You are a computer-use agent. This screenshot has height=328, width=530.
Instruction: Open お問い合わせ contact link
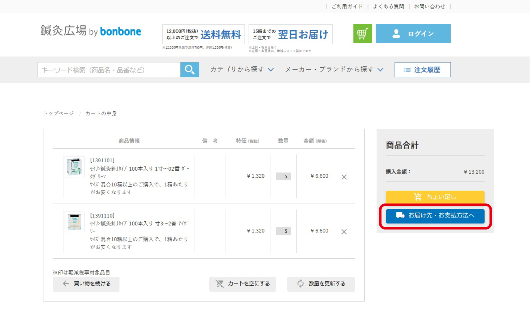429,7
